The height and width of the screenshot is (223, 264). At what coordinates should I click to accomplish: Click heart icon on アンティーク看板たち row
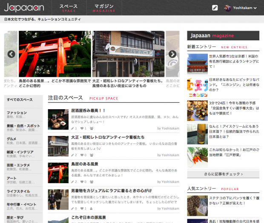pyautogui.click(x=82, y=155)
